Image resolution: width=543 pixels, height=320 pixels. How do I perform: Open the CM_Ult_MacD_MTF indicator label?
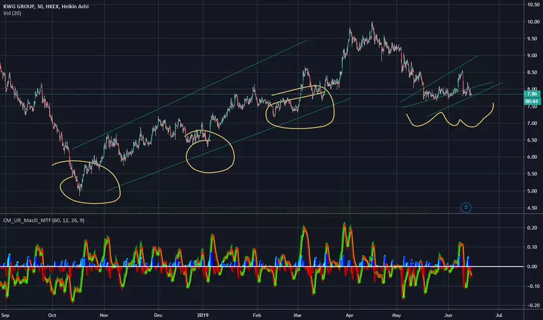click(44, 221)
